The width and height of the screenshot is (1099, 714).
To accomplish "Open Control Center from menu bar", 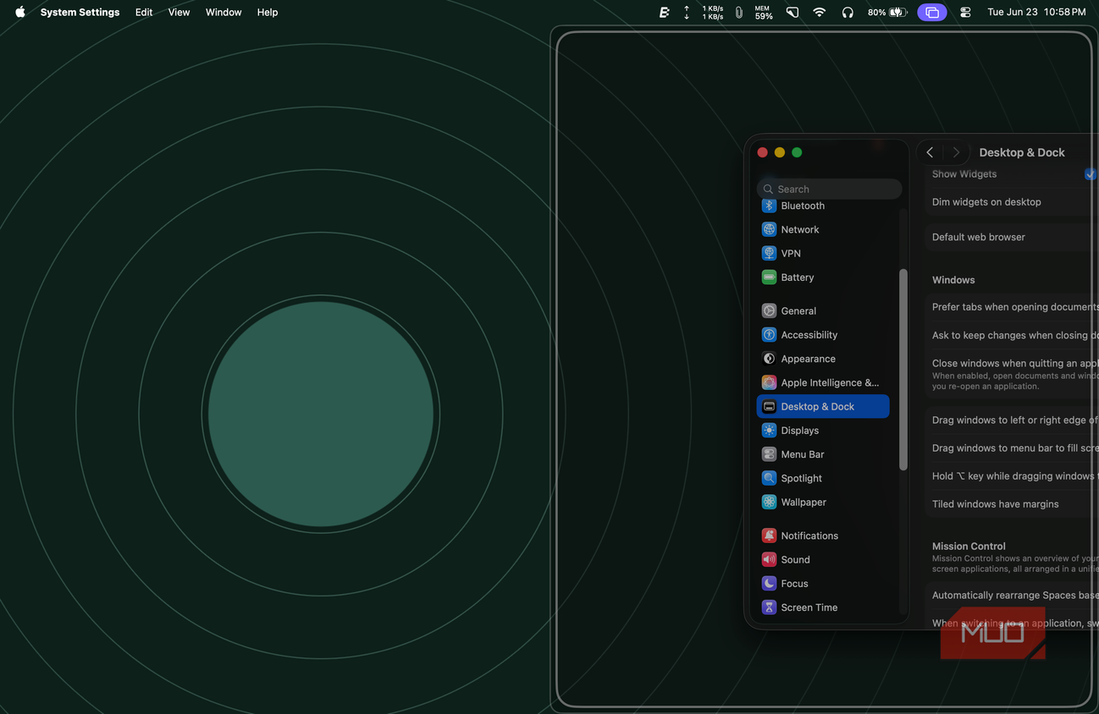I will 965,13.
